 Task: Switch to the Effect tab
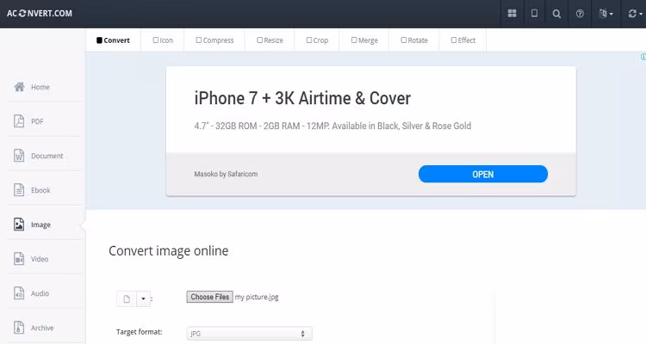463,40
